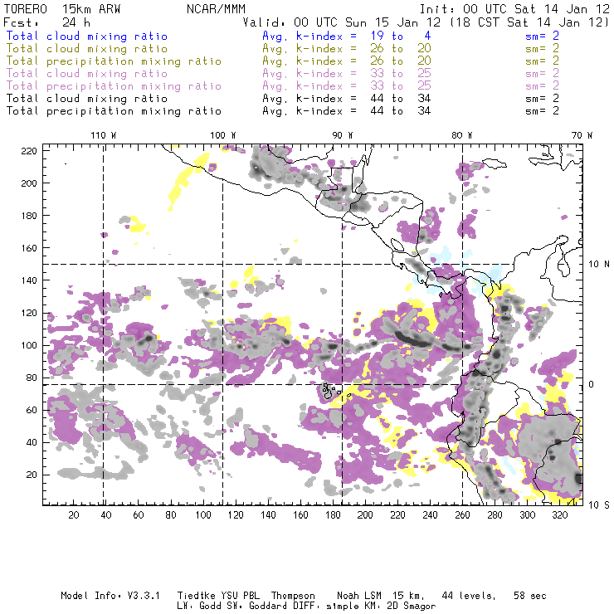The image size is (614, 614).
Task: Select the violet "Total cloud mixing ratio" legend entry
Action: click(x=87, y=73)
